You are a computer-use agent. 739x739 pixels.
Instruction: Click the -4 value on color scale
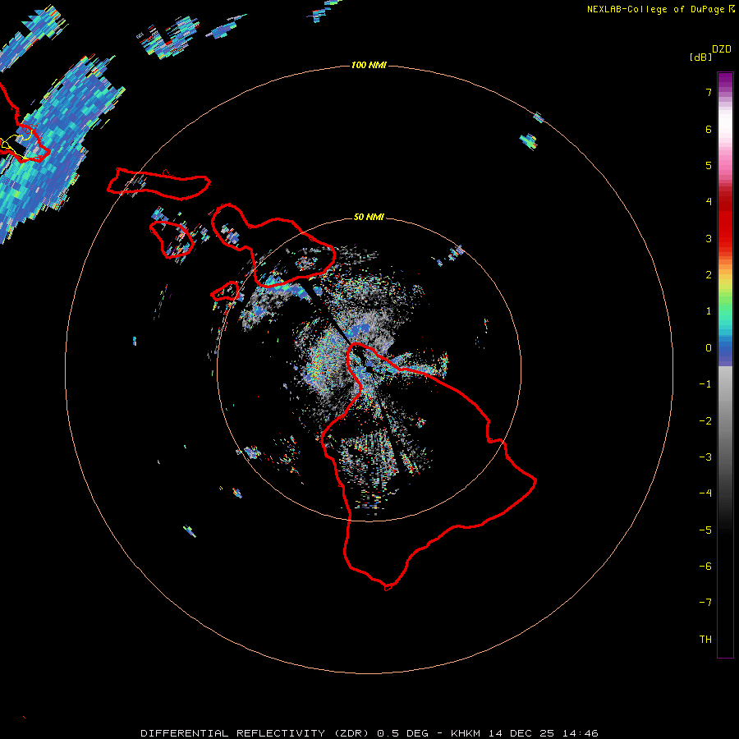[705, 493]
